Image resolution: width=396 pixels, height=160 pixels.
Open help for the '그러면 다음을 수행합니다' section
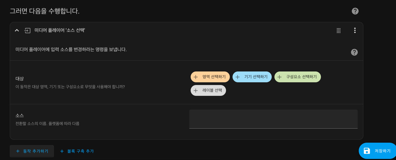(x=355, y=11)
